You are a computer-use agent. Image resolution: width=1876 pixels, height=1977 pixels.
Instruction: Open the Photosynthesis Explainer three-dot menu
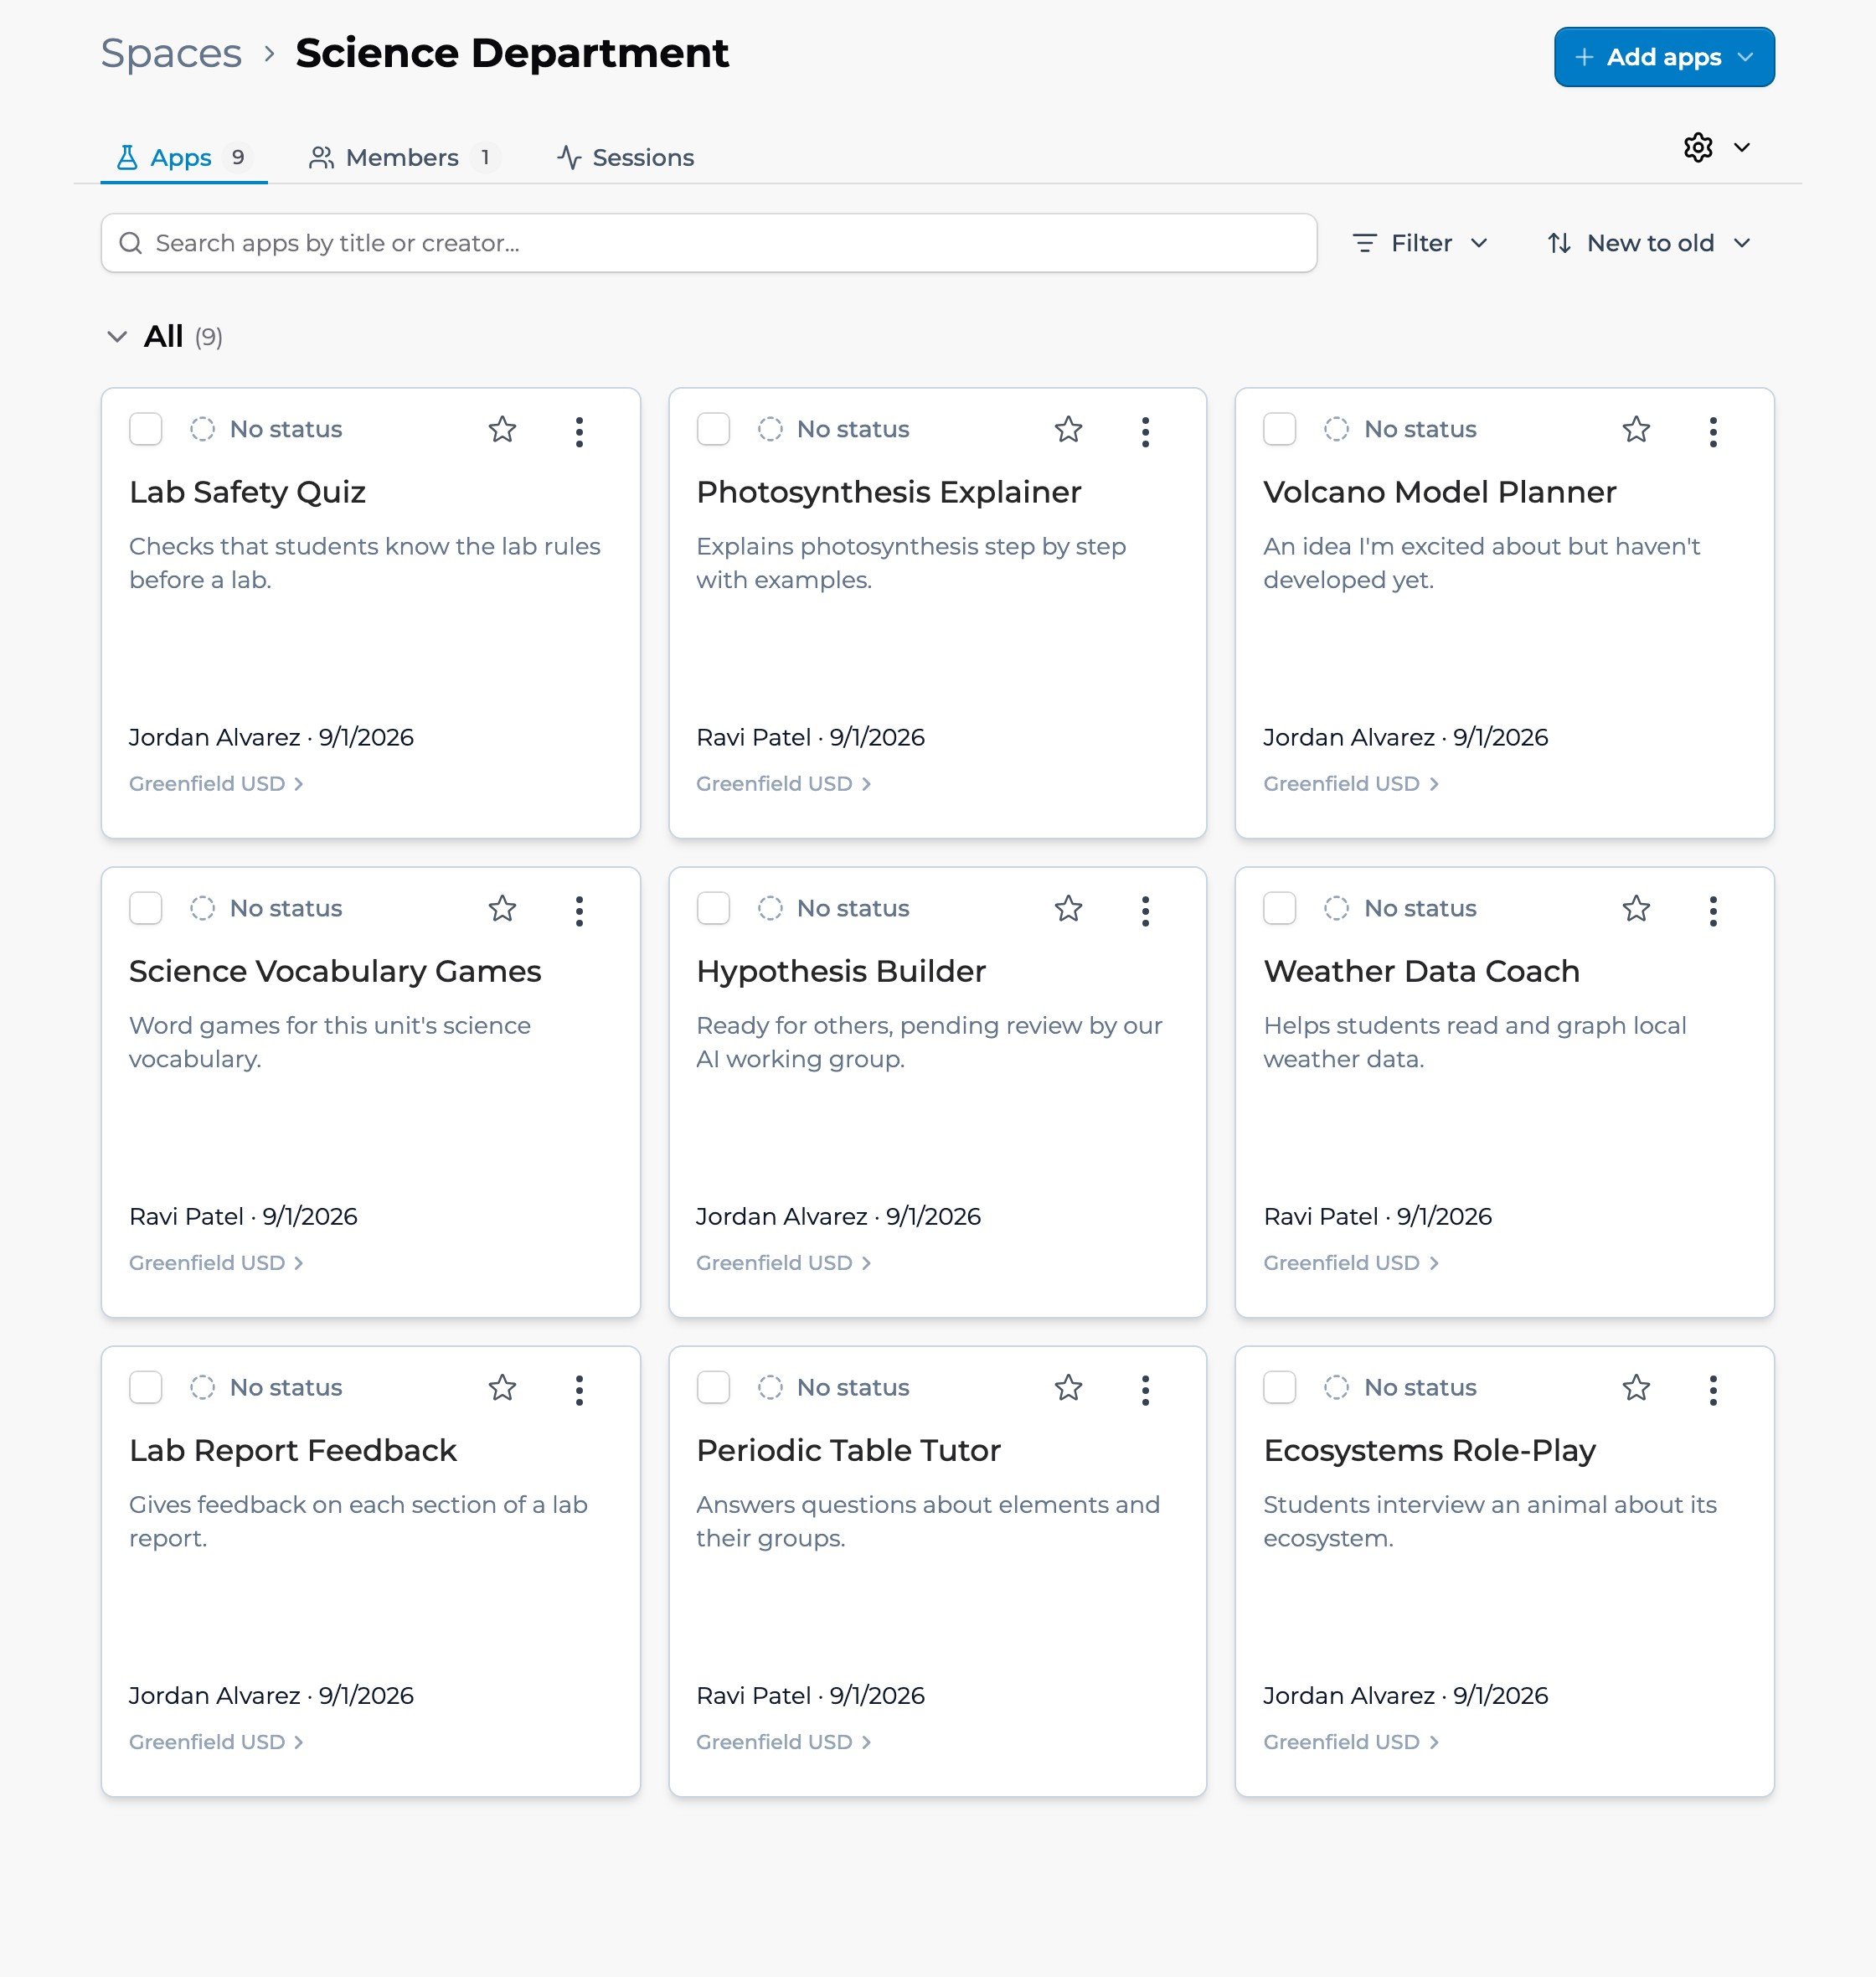1145,431
